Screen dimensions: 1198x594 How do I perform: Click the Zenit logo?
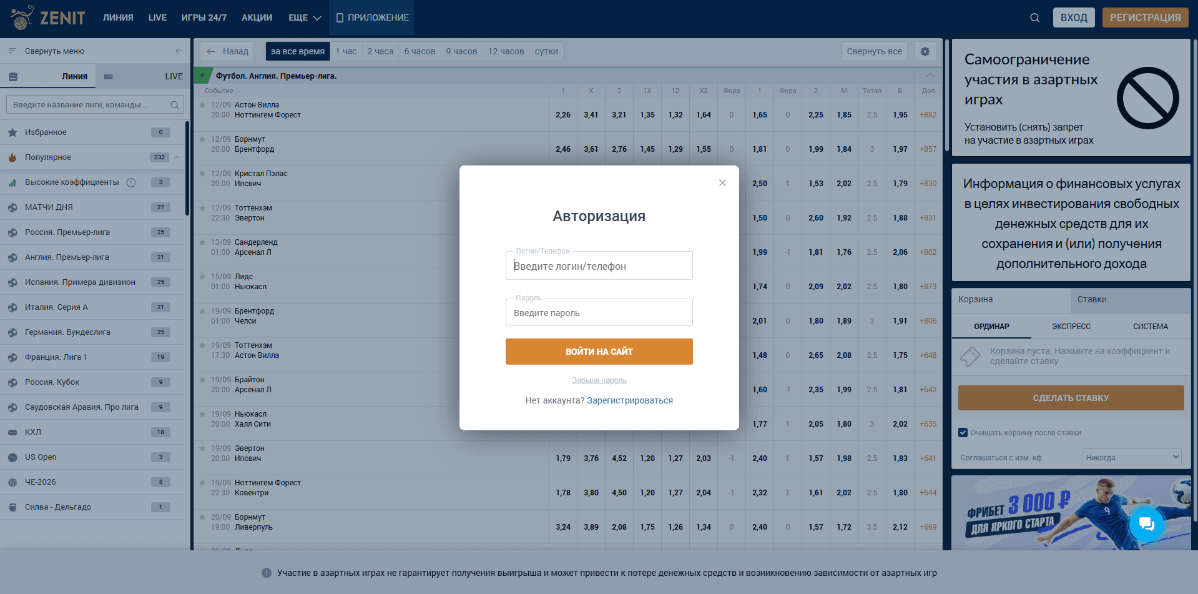click(48, 17)
